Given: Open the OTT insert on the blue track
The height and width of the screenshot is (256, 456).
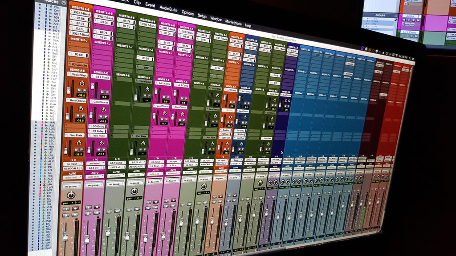Looking at the screenshot, I should [146, 67].
